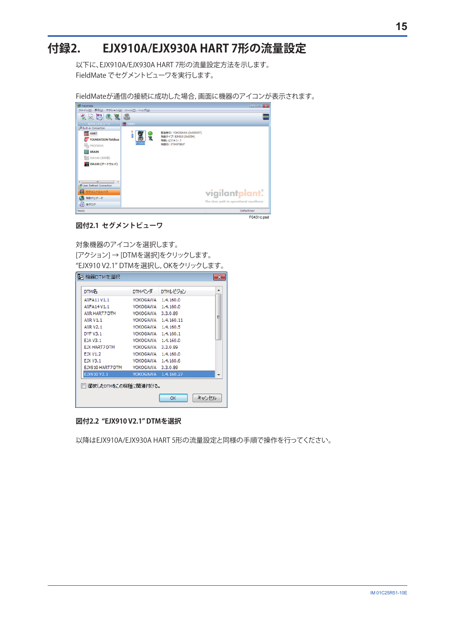Select the AXR V1.1 row
The image size is (455, 644).
click(149, 320)
